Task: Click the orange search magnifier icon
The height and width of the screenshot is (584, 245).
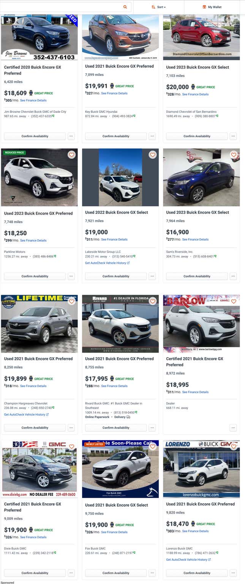Action: pyautogui.click(x=125, y=7)
